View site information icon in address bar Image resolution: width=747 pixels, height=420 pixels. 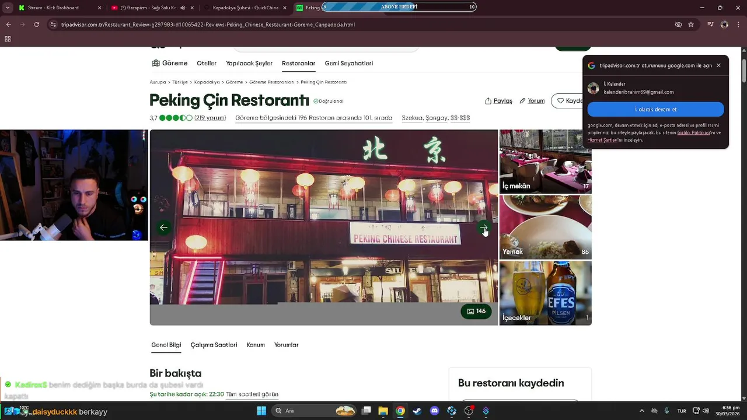point(53,24)
